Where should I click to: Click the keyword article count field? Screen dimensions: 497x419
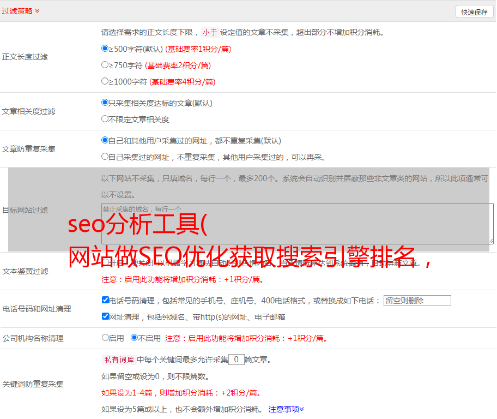[236, 360]
